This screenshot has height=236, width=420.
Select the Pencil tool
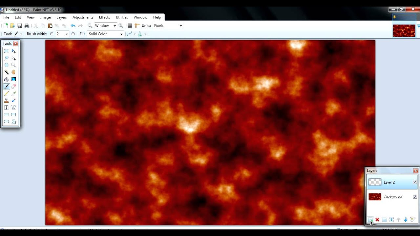[x=6, y=93]
